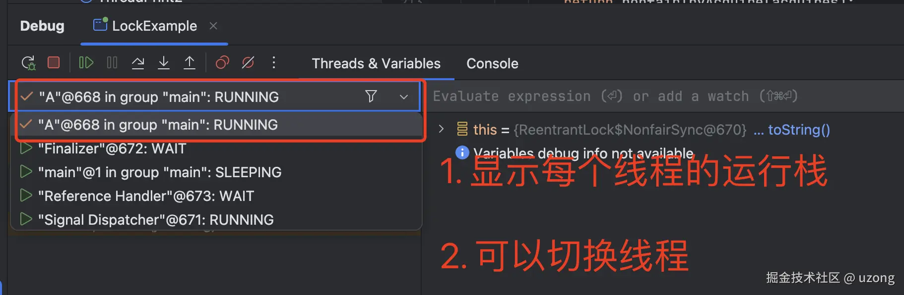View breakpoints with the red circles icon

(222, 62)
